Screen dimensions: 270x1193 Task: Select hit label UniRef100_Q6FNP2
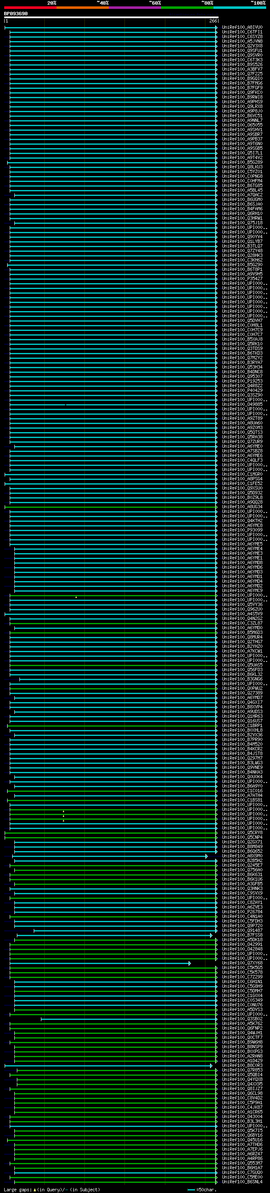point(242,1028)
